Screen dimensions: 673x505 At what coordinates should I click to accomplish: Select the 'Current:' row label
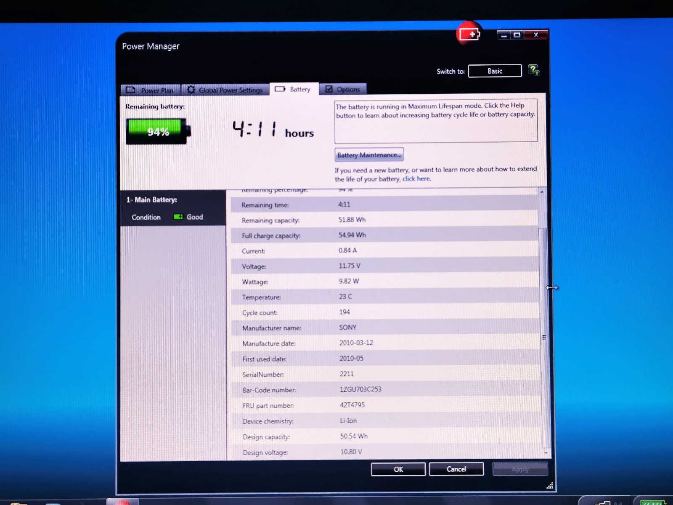253,251
